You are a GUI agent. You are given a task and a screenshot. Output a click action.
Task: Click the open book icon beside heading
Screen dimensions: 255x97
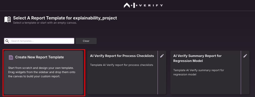(7, 19)
